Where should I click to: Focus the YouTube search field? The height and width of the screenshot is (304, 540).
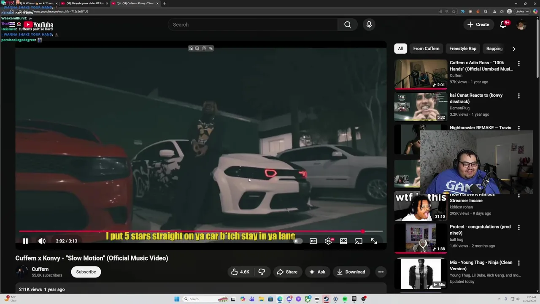253,24
